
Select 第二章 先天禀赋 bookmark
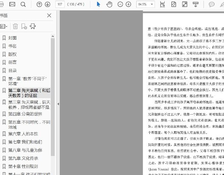tap(29, 93)
